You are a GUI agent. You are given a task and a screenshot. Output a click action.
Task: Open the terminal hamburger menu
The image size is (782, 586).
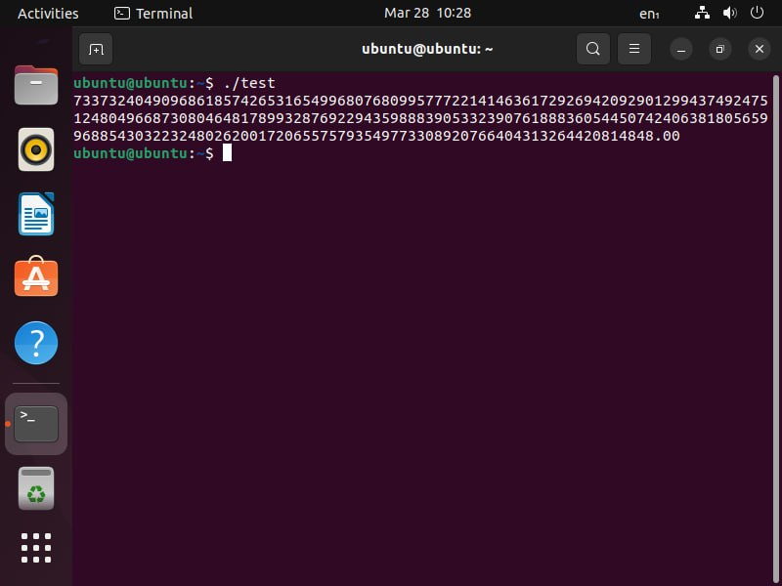[x=633, y=49]
